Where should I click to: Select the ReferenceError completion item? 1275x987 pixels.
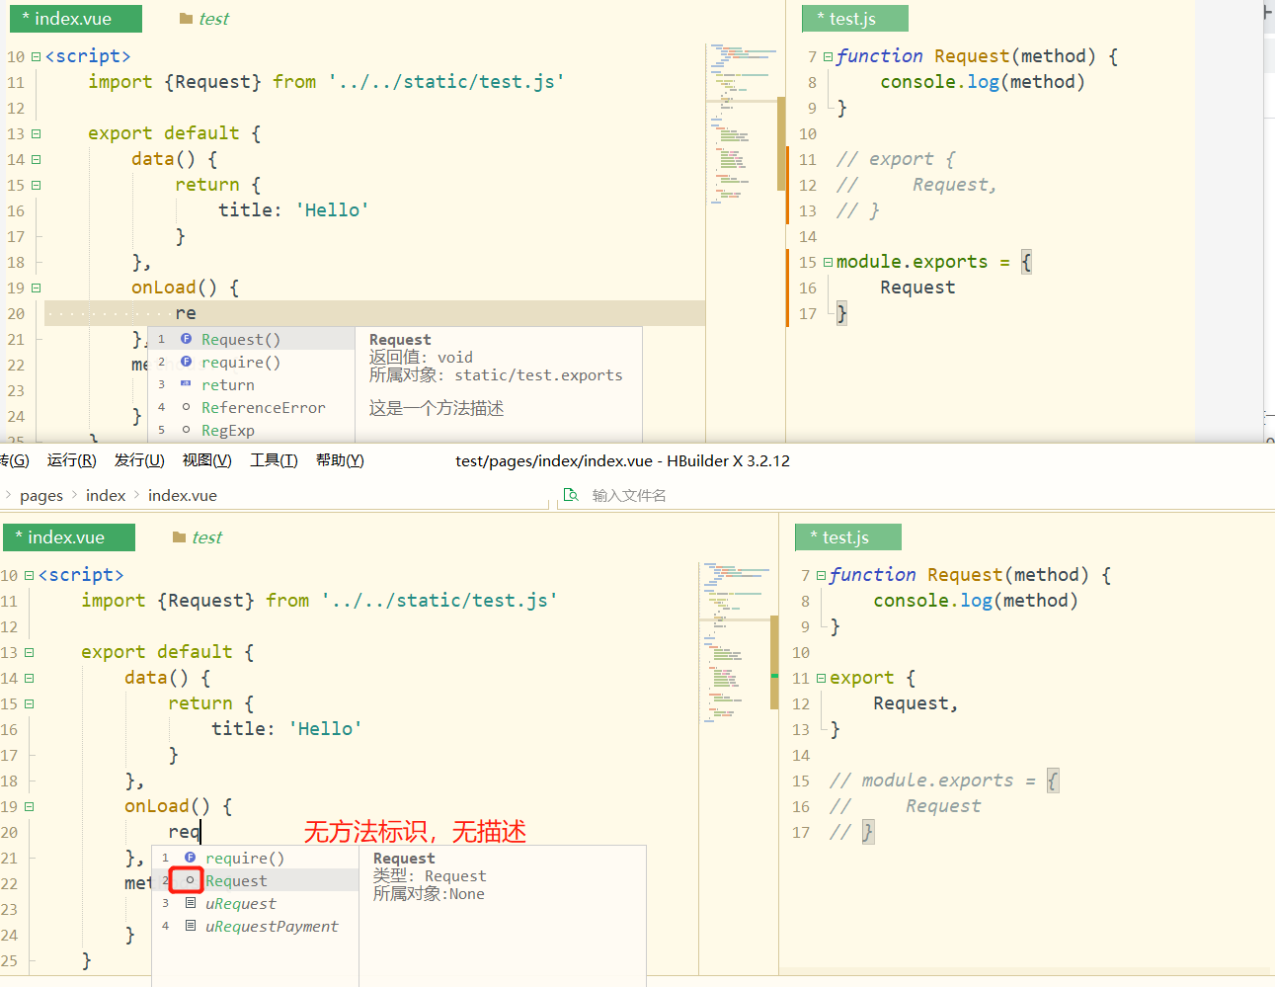(263, 407)
